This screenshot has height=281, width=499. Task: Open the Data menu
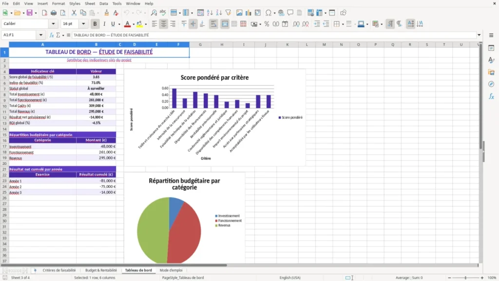103,3
